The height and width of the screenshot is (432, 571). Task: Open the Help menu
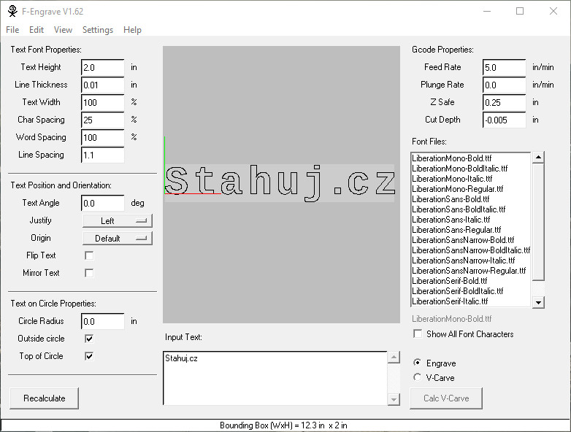click(x=132, y=30)
